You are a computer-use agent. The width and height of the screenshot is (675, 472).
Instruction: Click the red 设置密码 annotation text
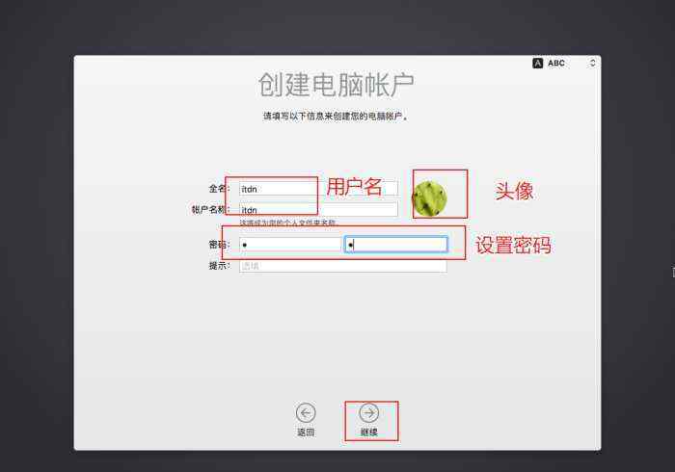[513, 246]
